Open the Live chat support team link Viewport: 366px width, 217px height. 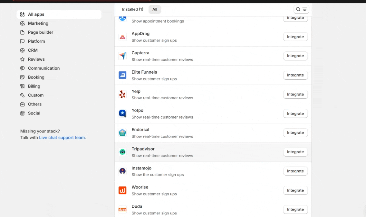click(x=62, y=138)
